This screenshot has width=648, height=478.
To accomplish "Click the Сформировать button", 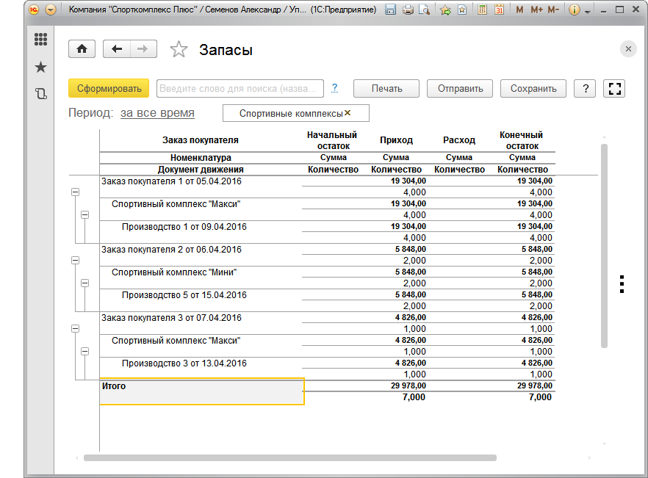I will [x=109, y=88].
